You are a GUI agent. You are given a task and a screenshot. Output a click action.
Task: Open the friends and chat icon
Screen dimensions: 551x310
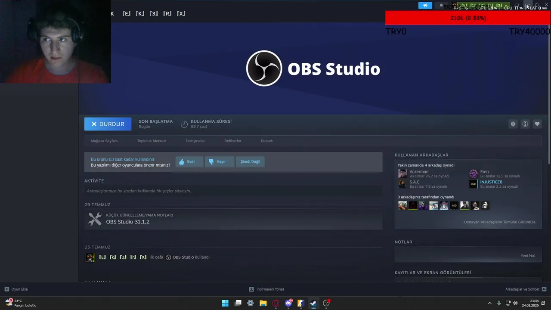[544, 289]
